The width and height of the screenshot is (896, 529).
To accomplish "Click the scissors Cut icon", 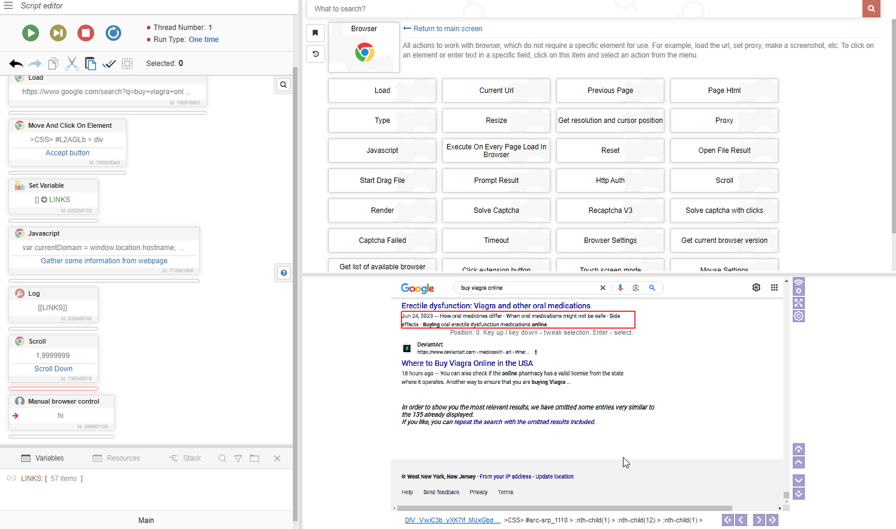I will [72, 64].
